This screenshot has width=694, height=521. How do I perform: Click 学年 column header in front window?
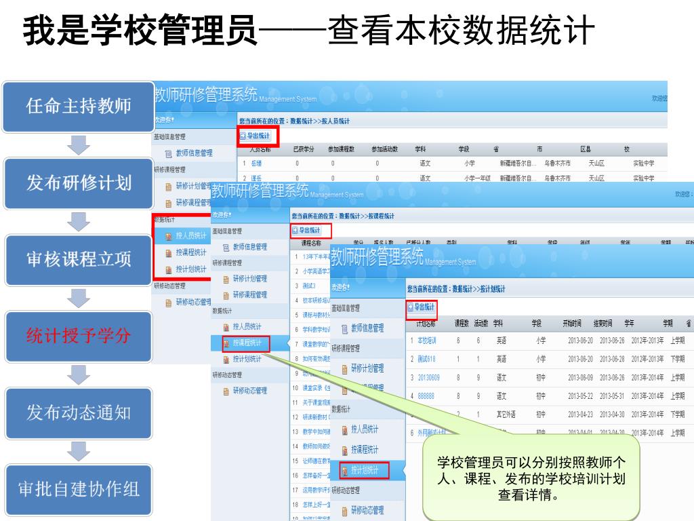tap(629, 324)
